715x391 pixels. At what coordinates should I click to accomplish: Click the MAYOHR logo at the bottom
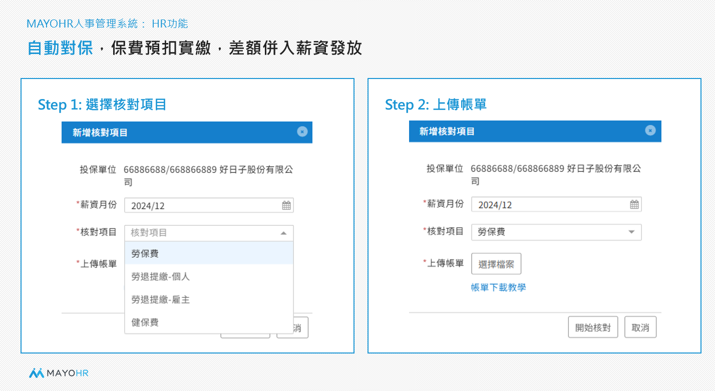[x=59, y=372]
